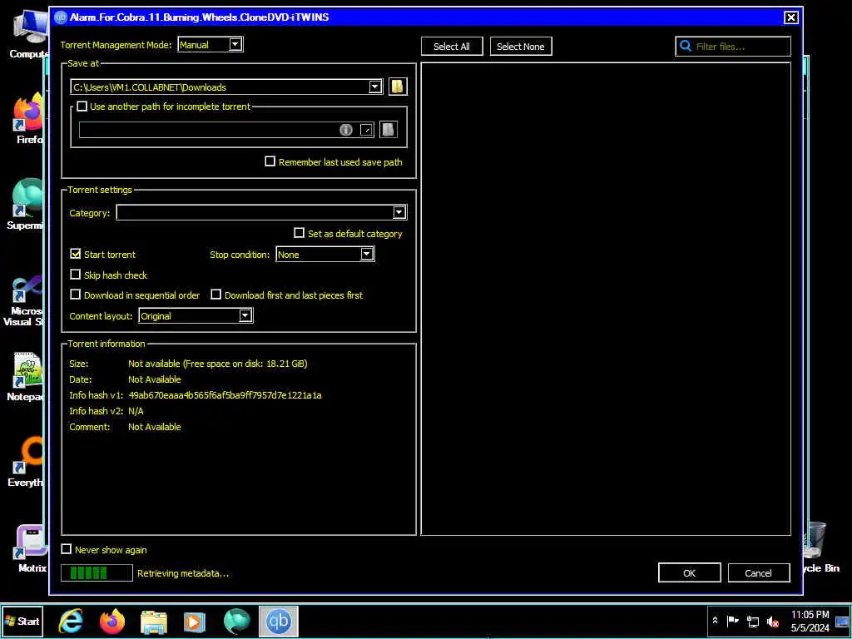852x639 pixels.
Task: Expand the incomplete torrent path dropdown arrow
Action: (x=367, y=130)
